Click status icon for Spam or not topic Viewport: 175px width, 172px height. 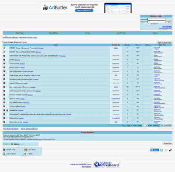[4, 98]
